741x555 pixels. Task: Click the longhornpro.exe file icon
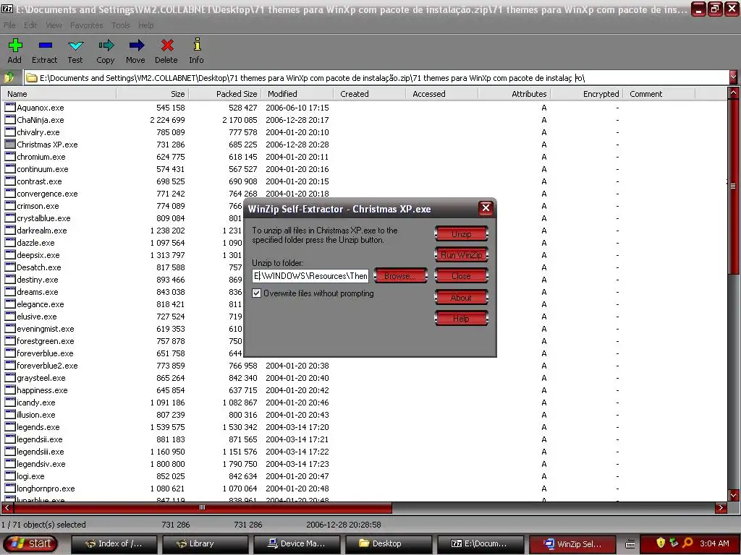pyautogui.click(x=10, y=488)
